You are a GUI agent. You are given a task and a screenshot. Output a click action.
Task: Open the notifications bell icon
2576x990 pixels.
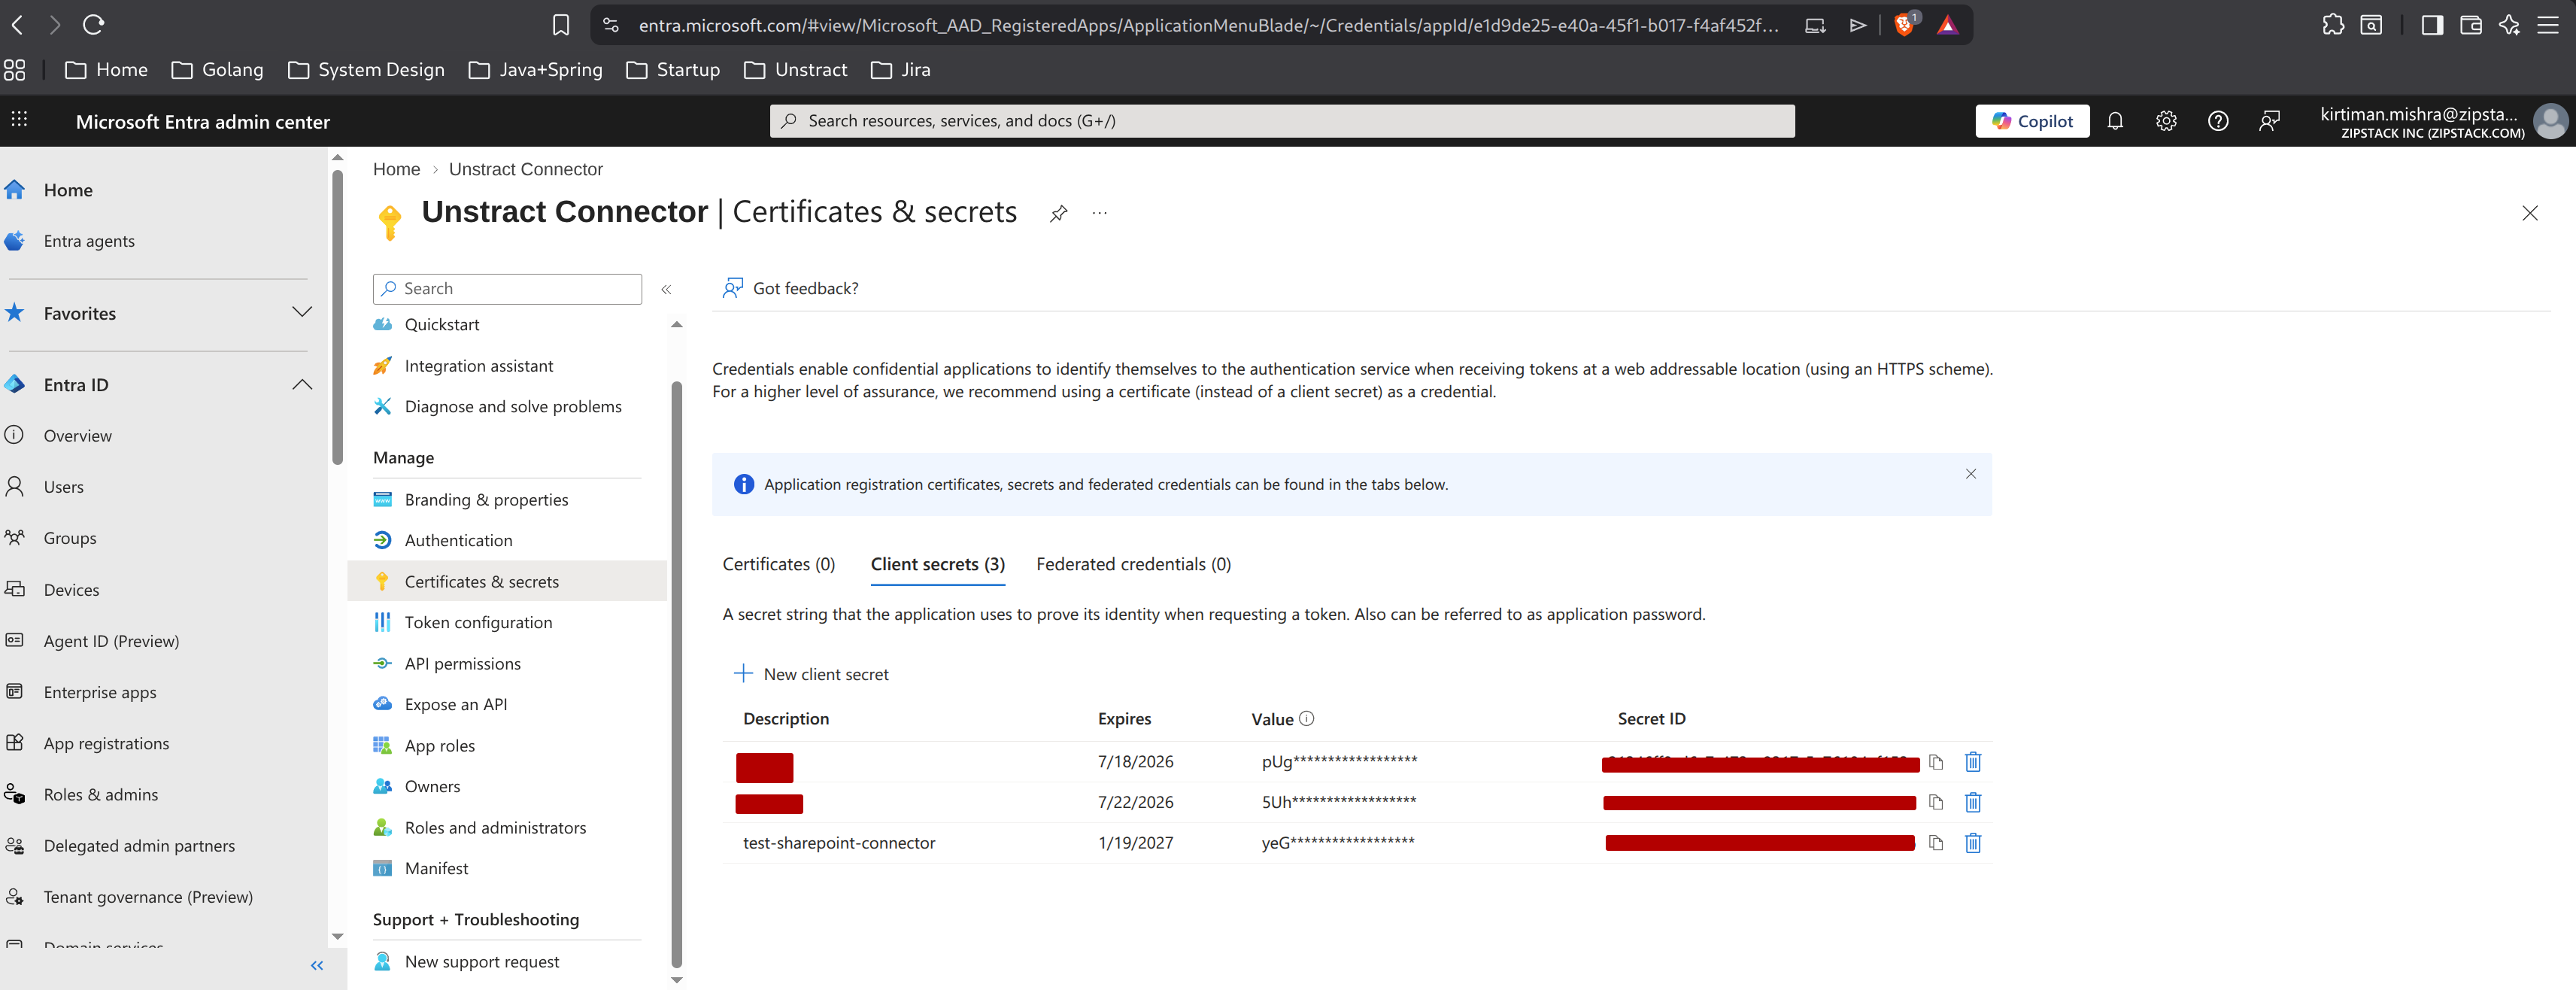pos(2114,121)
